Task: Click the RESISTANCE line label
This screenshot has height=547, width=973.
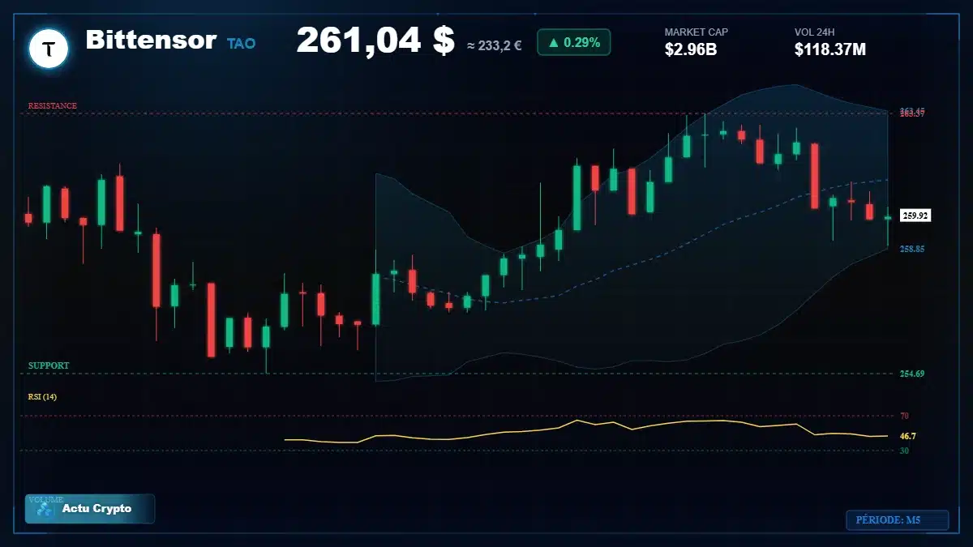Action: (53, 106)
